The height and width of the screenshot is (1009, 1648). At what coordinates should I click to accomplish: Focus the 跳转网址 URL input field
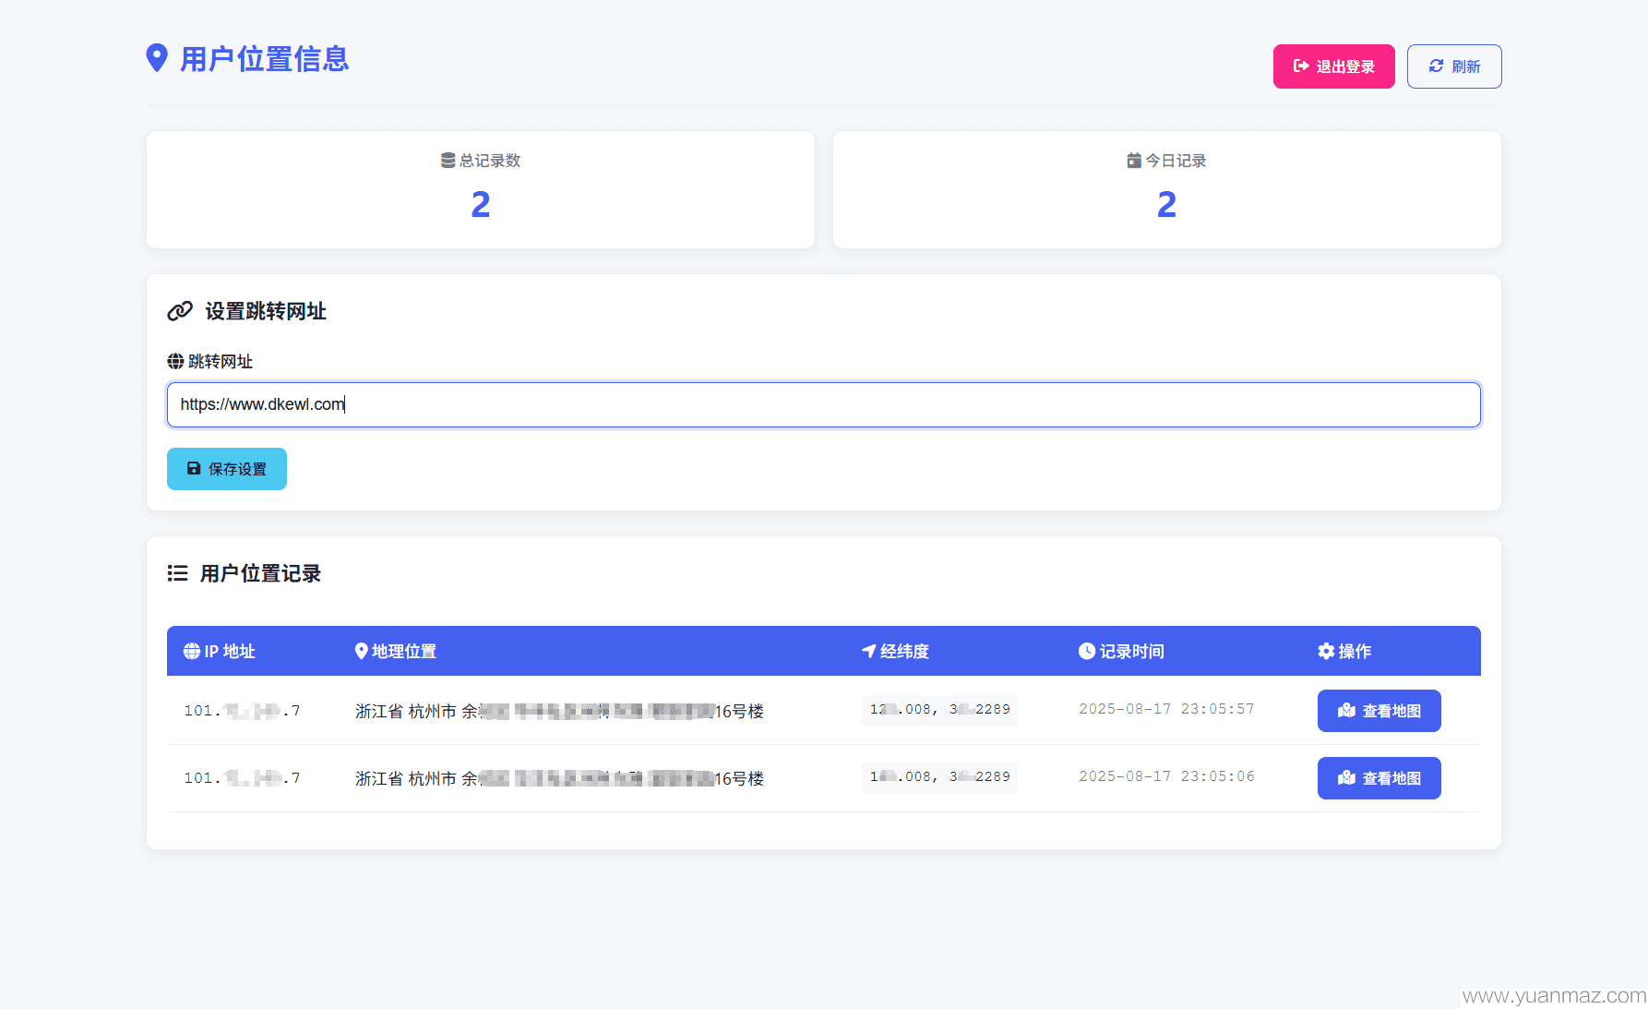823,404
